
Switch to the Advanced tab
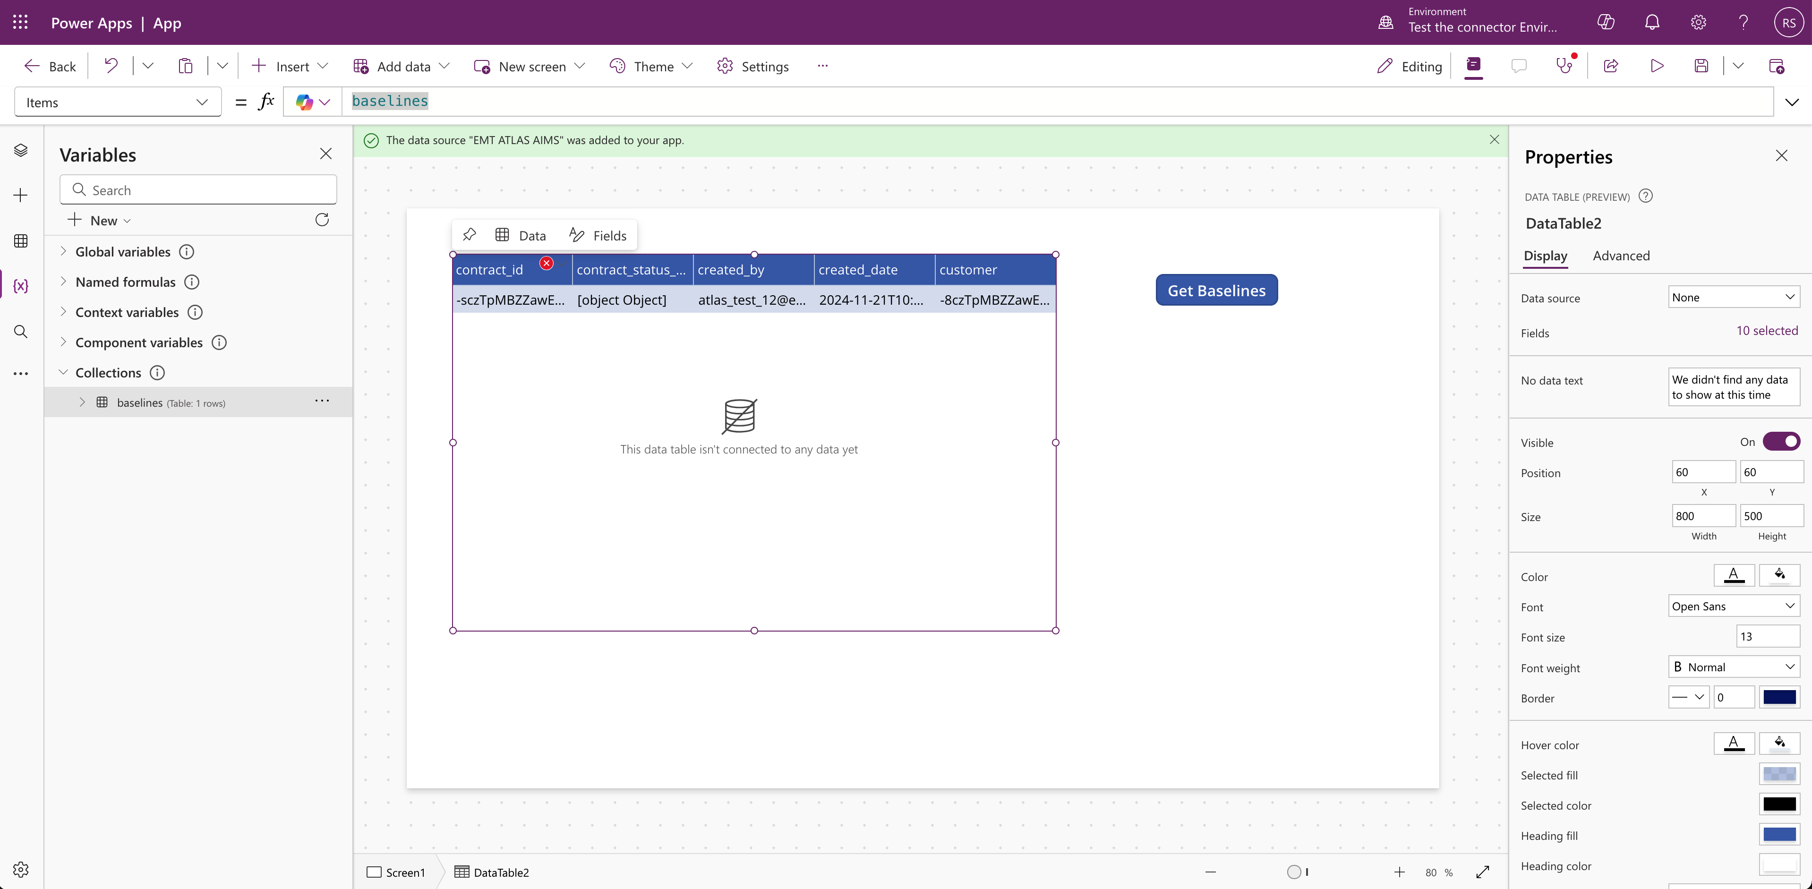1621,256
